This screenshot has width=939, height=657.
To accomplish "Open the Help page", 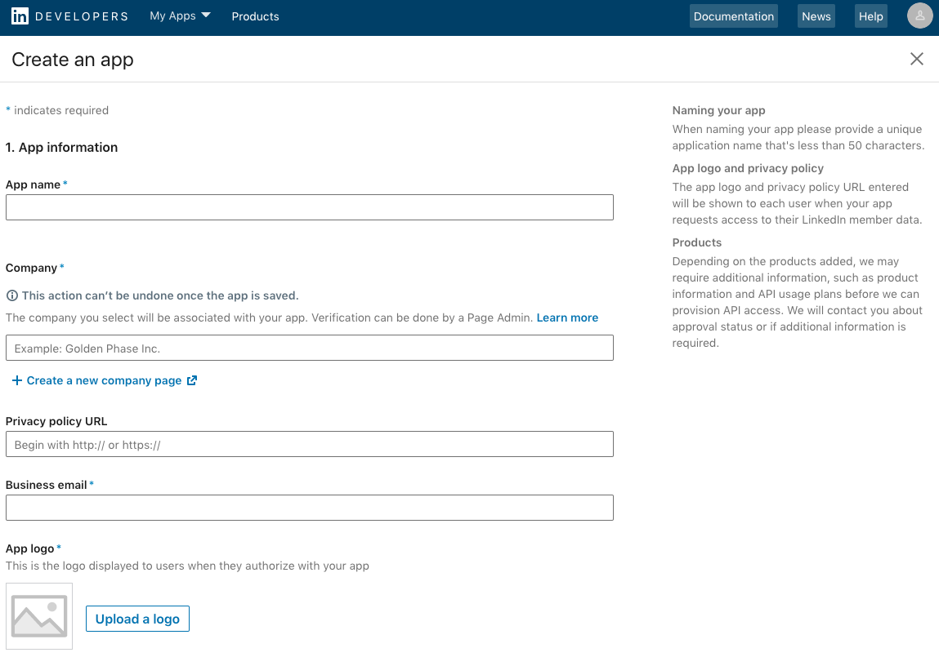I will pos(870,16).
